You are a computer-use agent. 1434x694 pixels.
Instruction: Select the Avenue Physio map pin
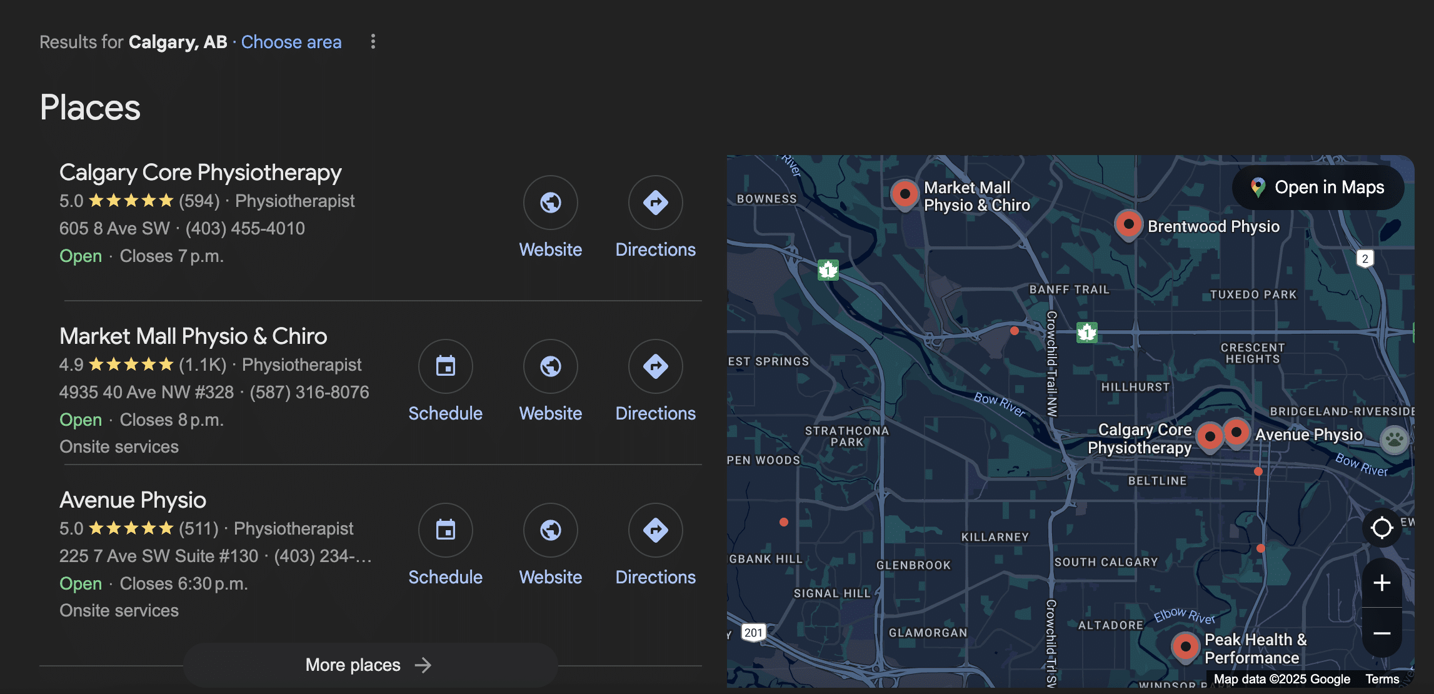coord(1236,433)
